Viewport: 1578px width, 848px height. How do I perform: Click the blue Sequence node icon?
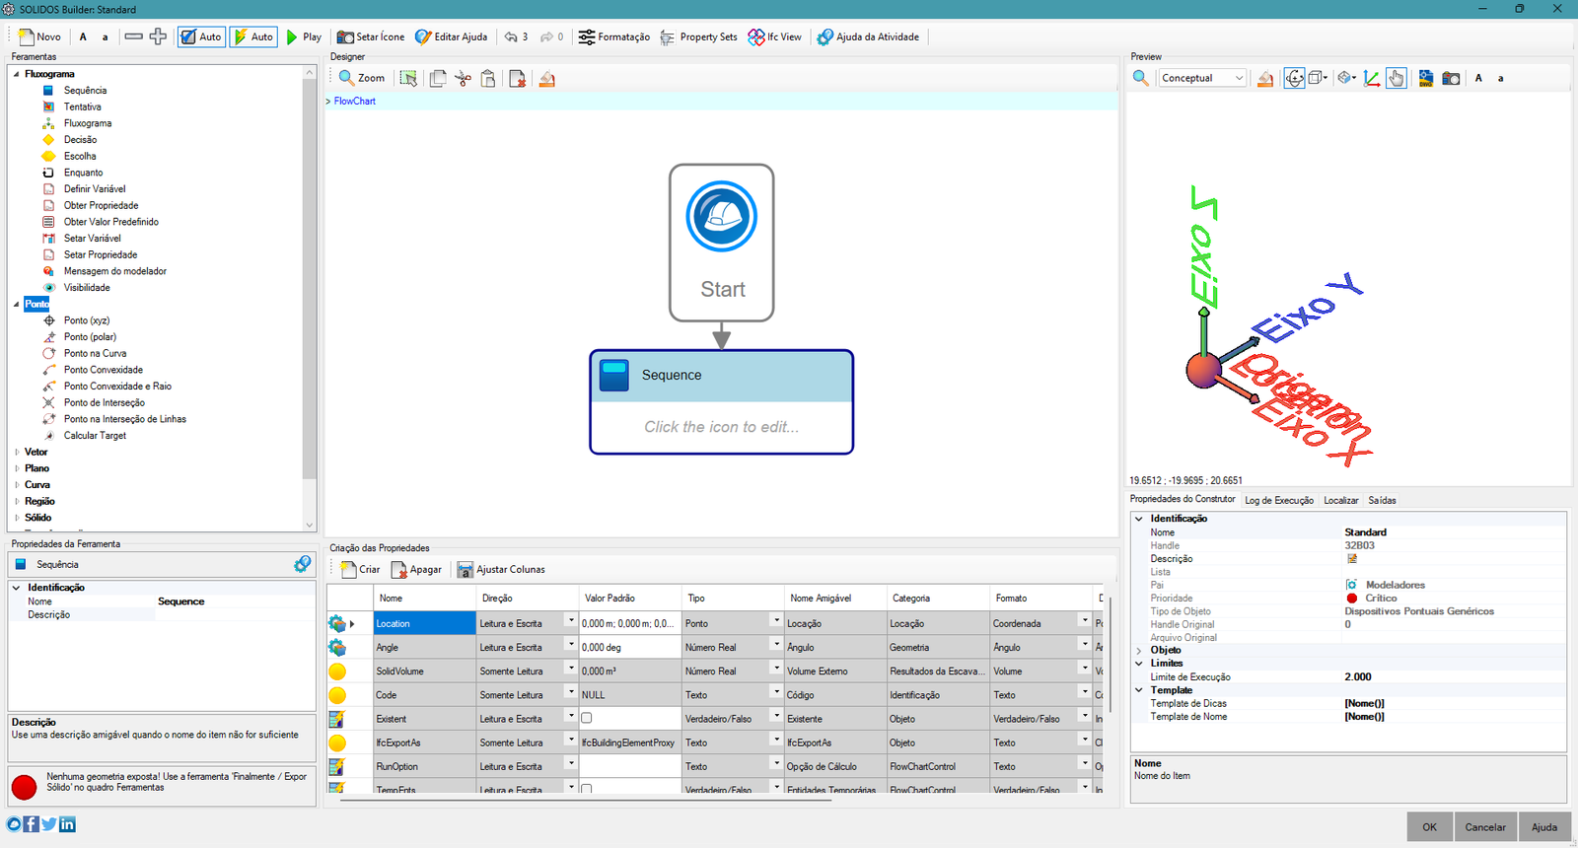[614, 376]
